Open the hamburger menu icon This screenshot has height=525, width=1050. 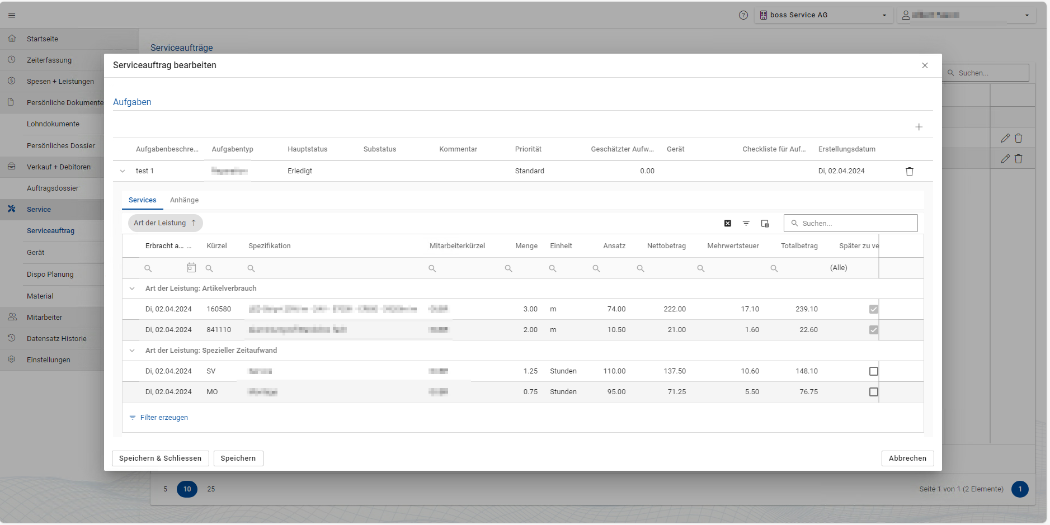[x=12, y=15]
